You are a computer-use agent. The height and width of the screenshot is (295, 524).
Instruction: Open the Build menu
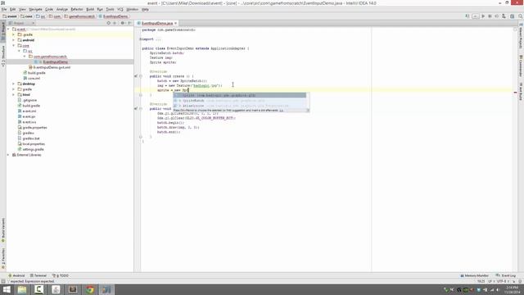click(x=90, y=9)
